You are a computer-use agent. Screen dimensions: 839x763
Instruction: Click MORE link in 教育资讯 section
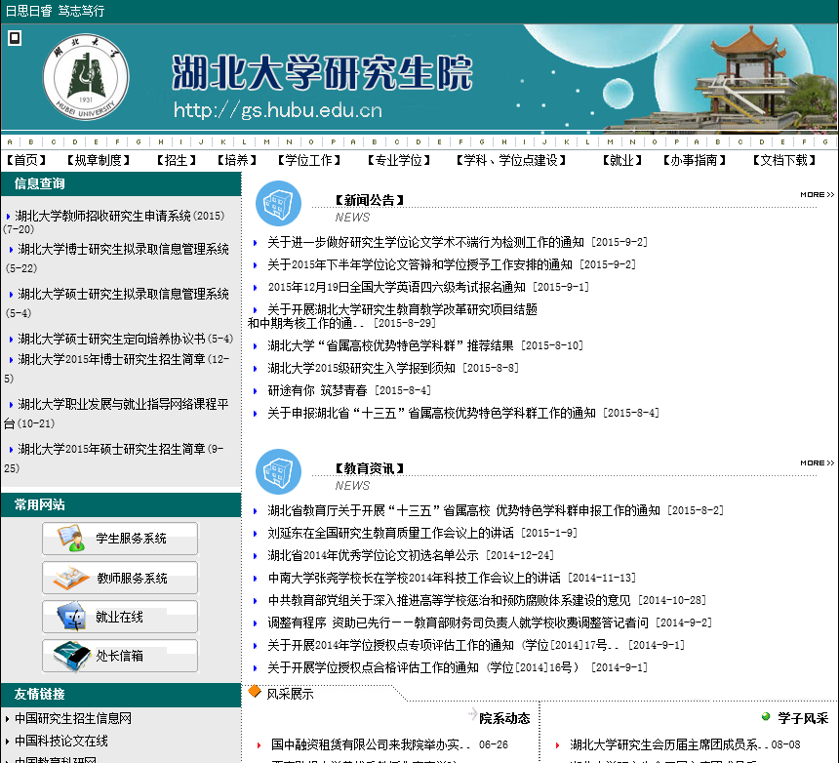pyautogui.click(x=817, y=462)
